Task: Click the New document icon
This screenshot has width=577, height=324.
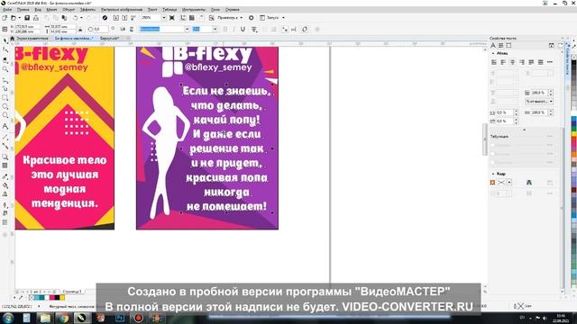Action: [5, 18]
